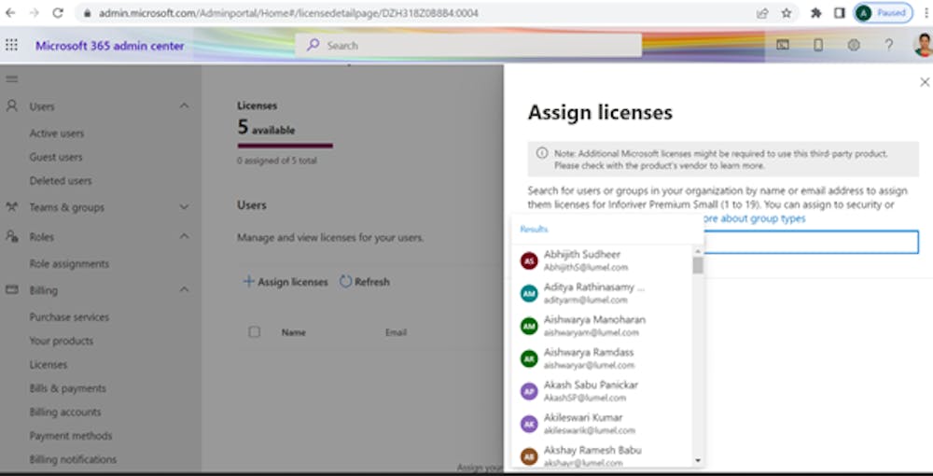Open the Chrome three-dot menu

coord(927,13)
